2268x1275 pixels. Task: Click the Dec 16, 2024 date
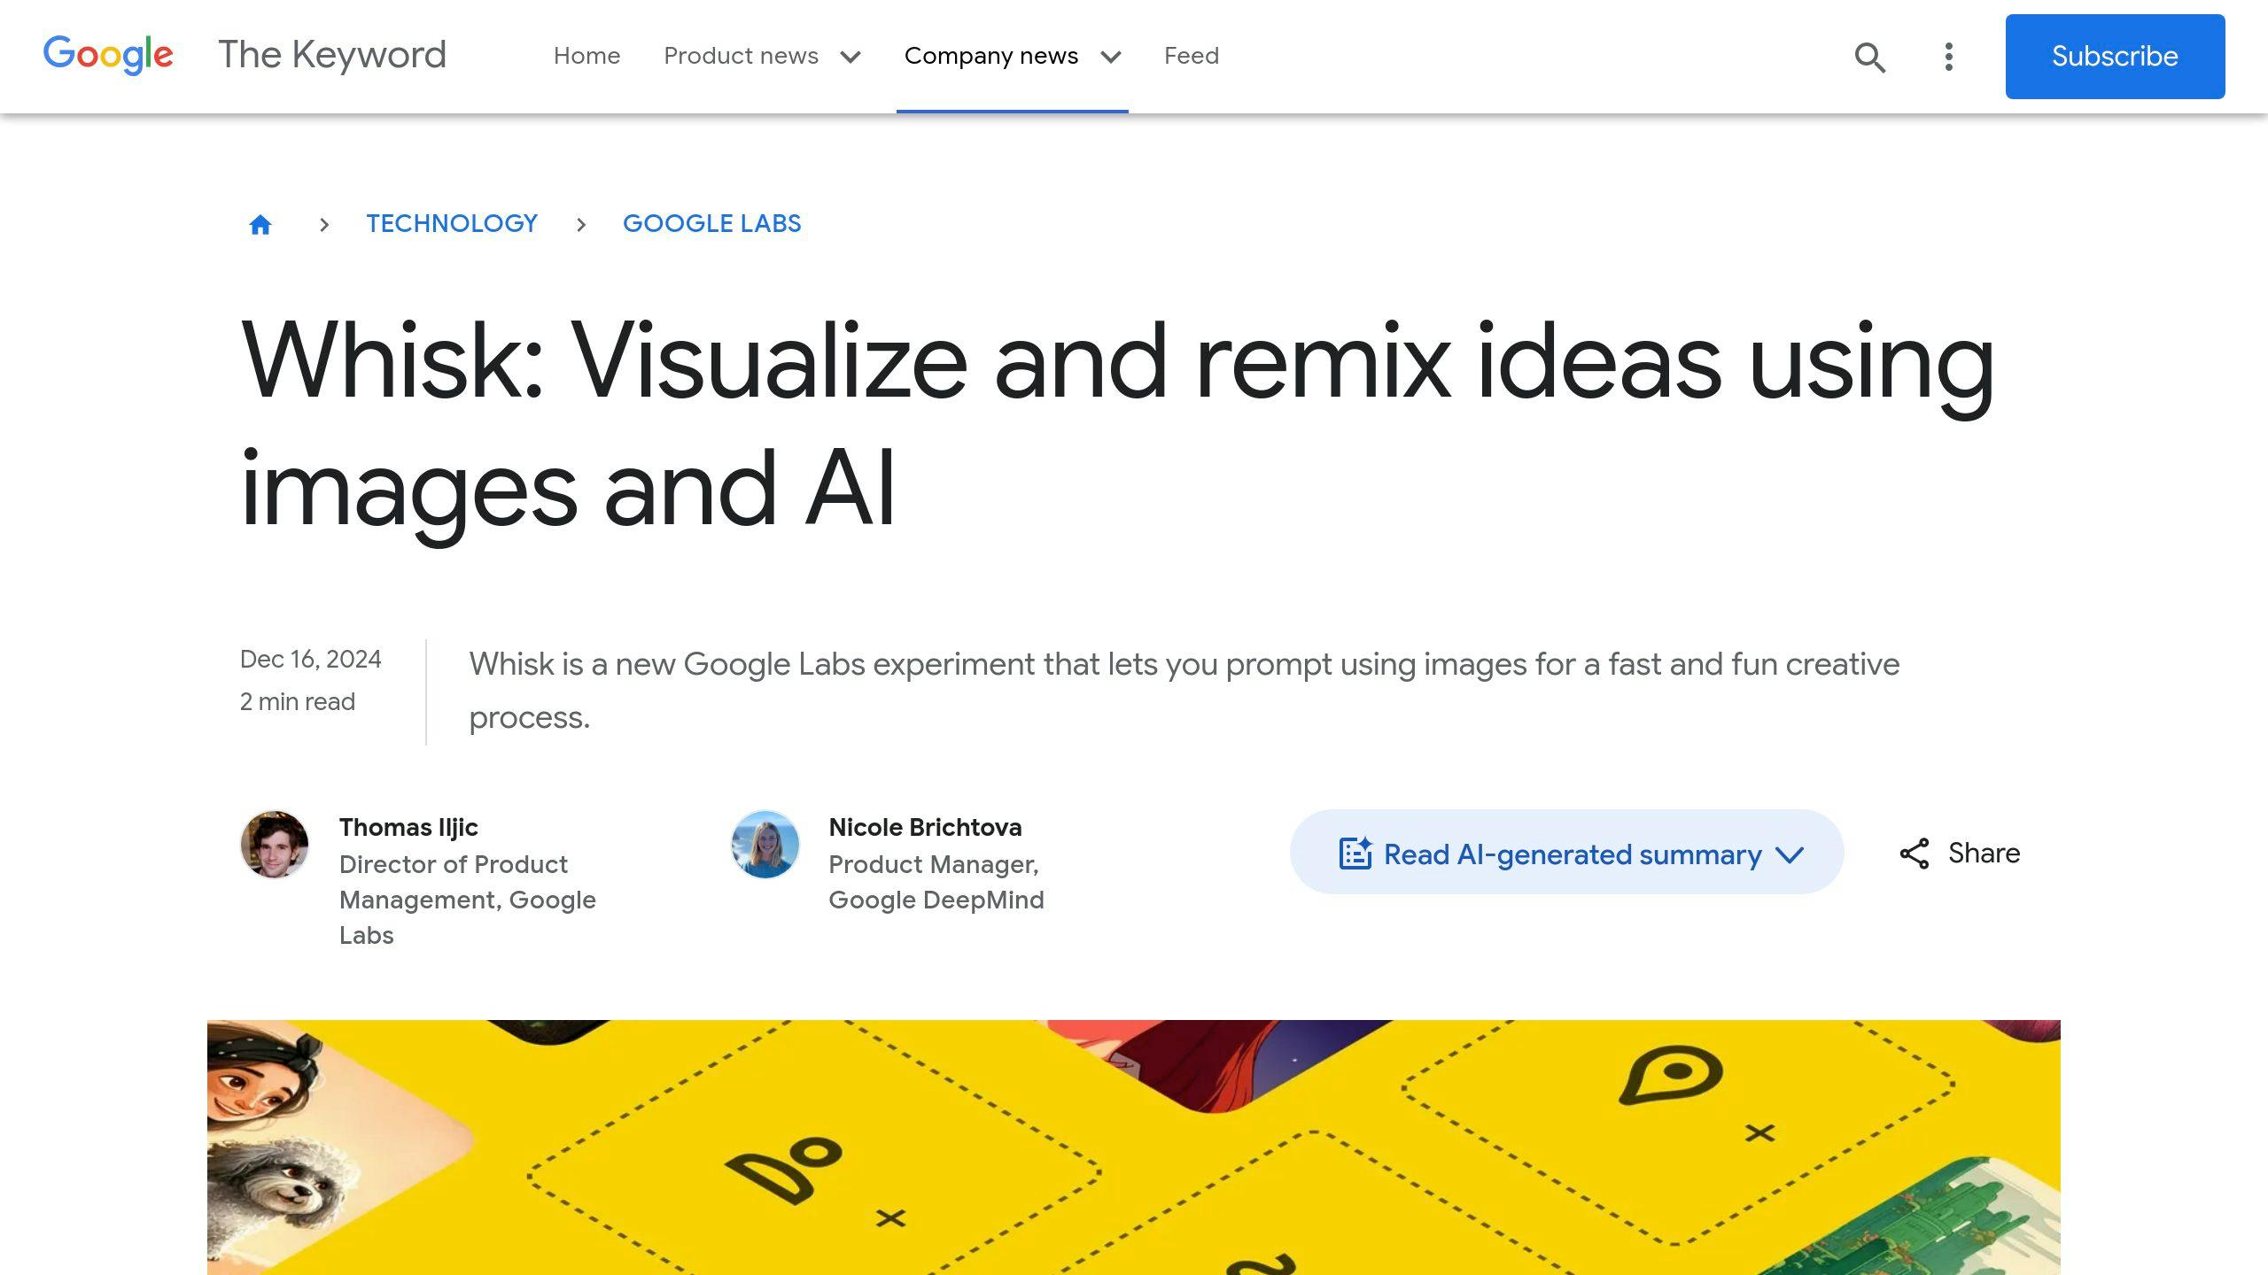click(310, 660)
